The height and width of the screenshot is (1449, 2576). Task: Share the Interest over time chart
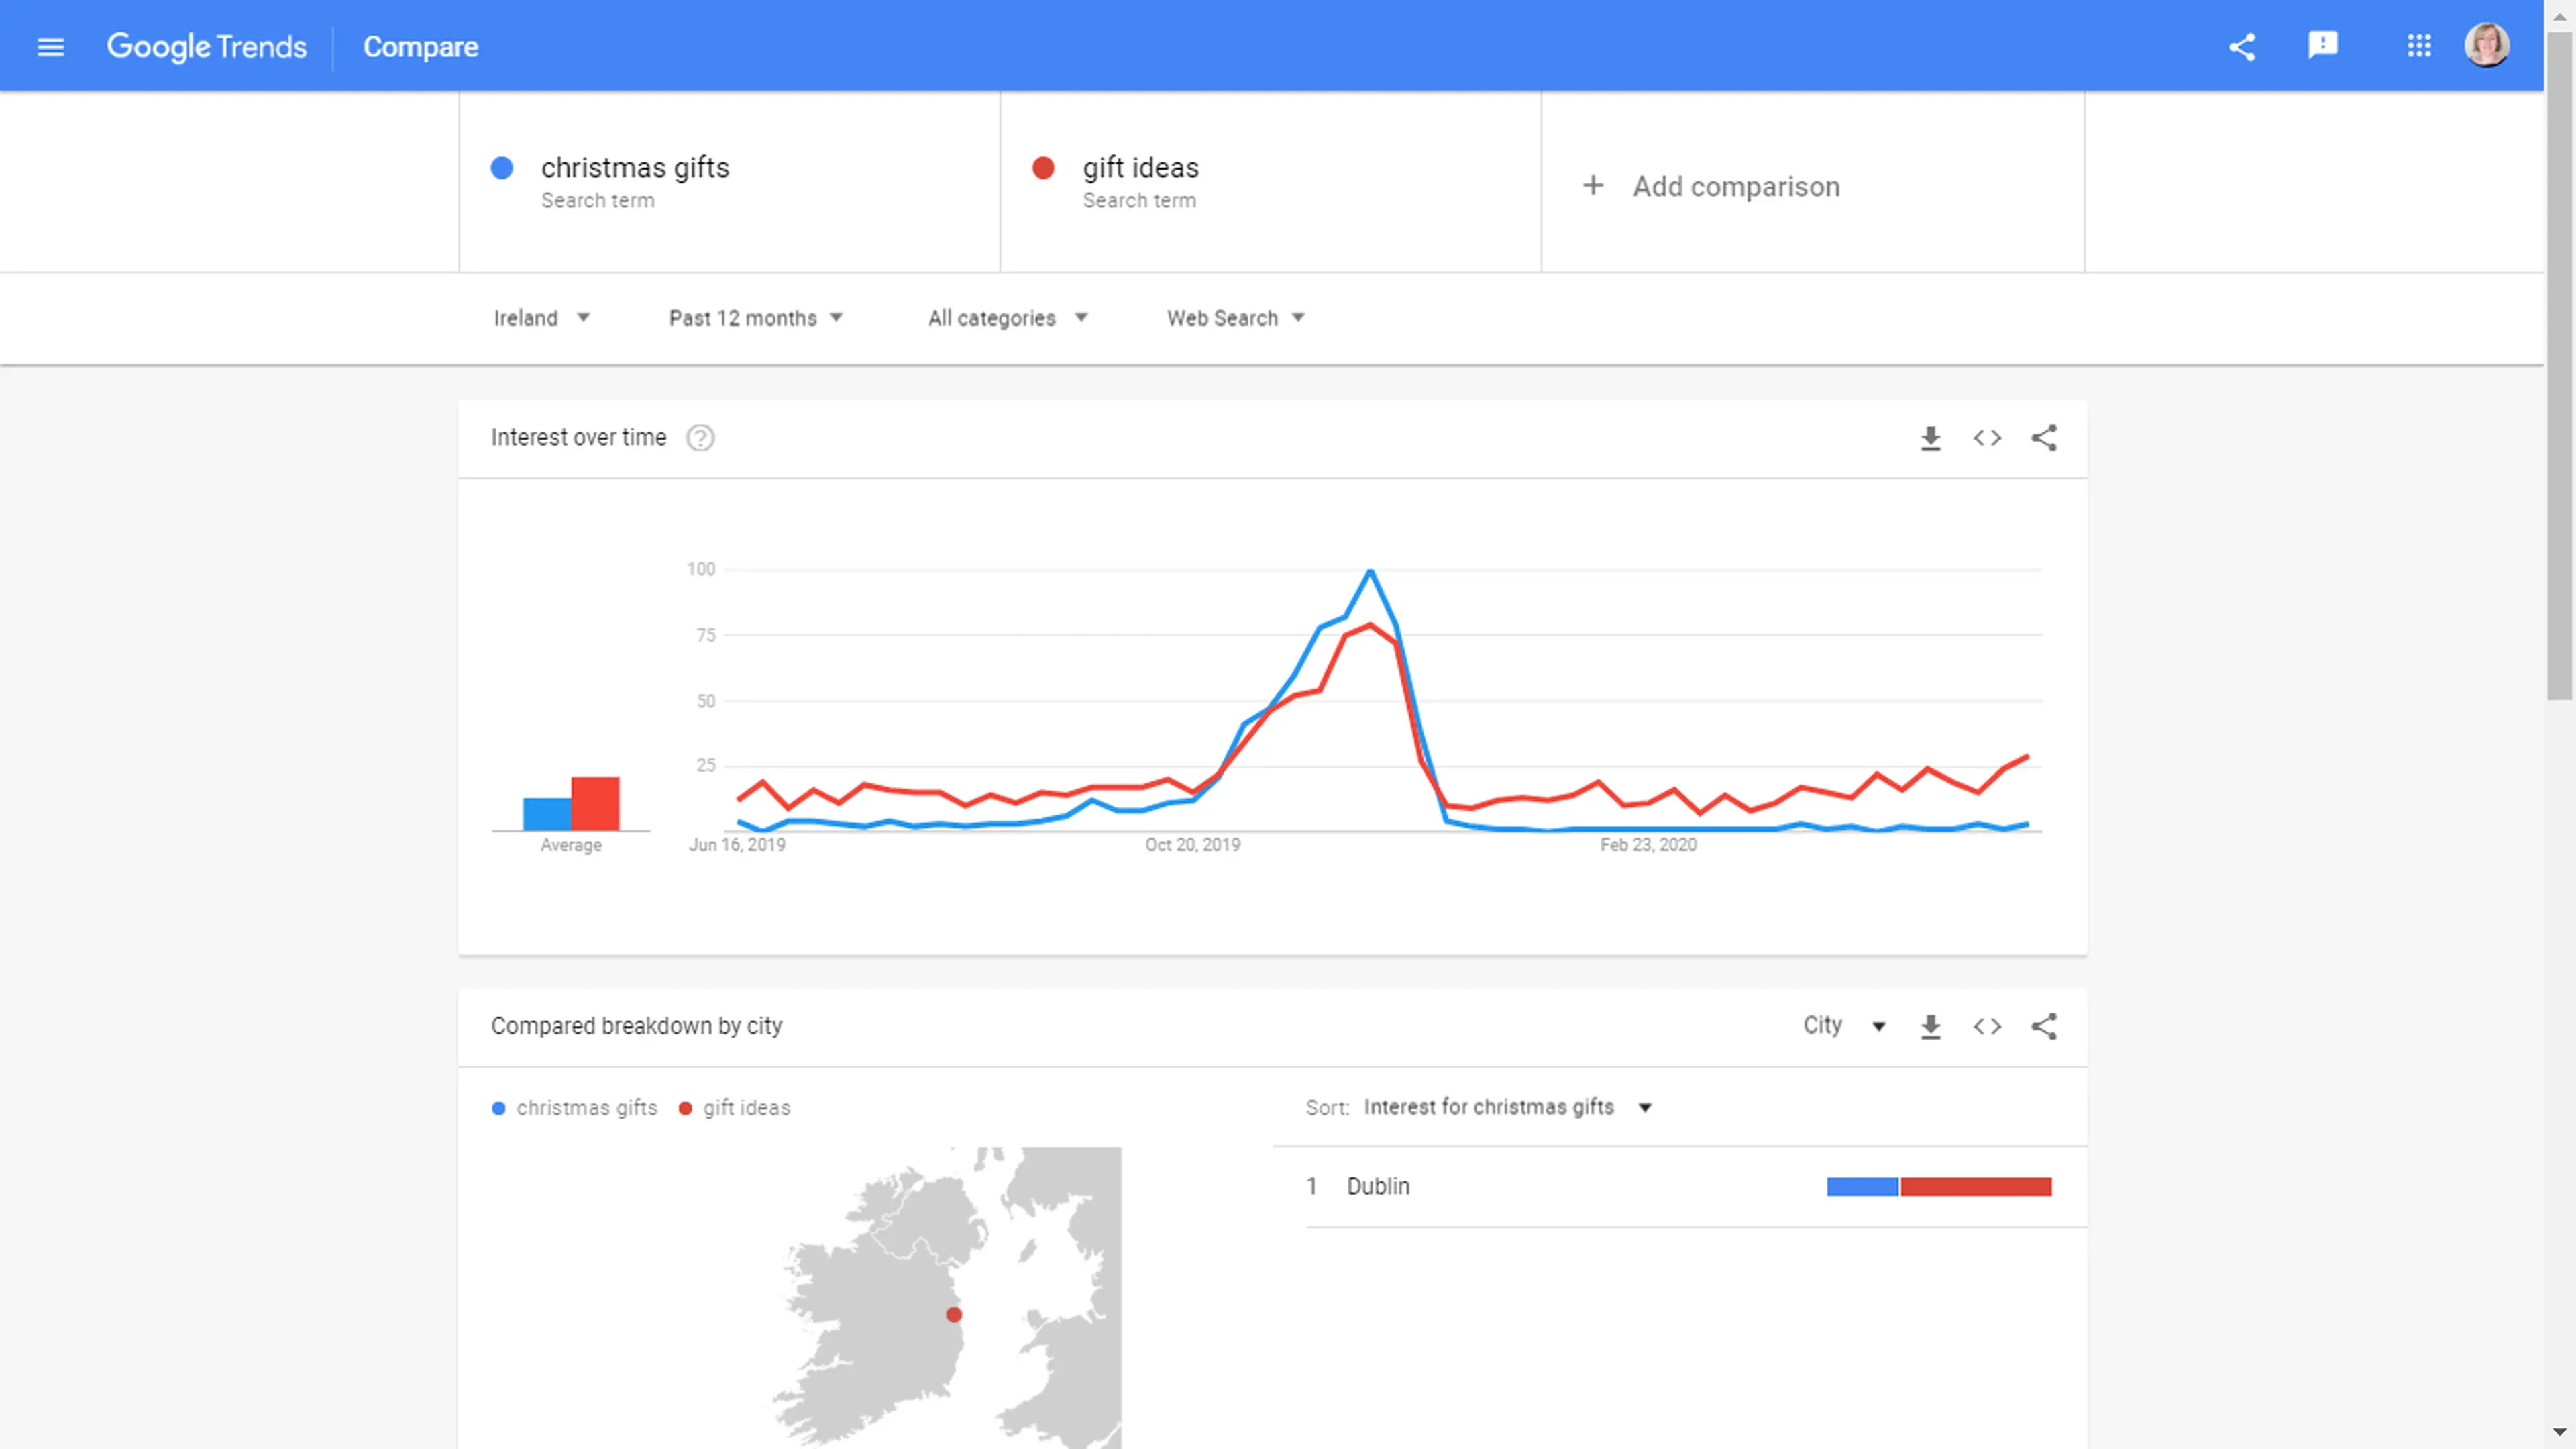pos(2044,438)
